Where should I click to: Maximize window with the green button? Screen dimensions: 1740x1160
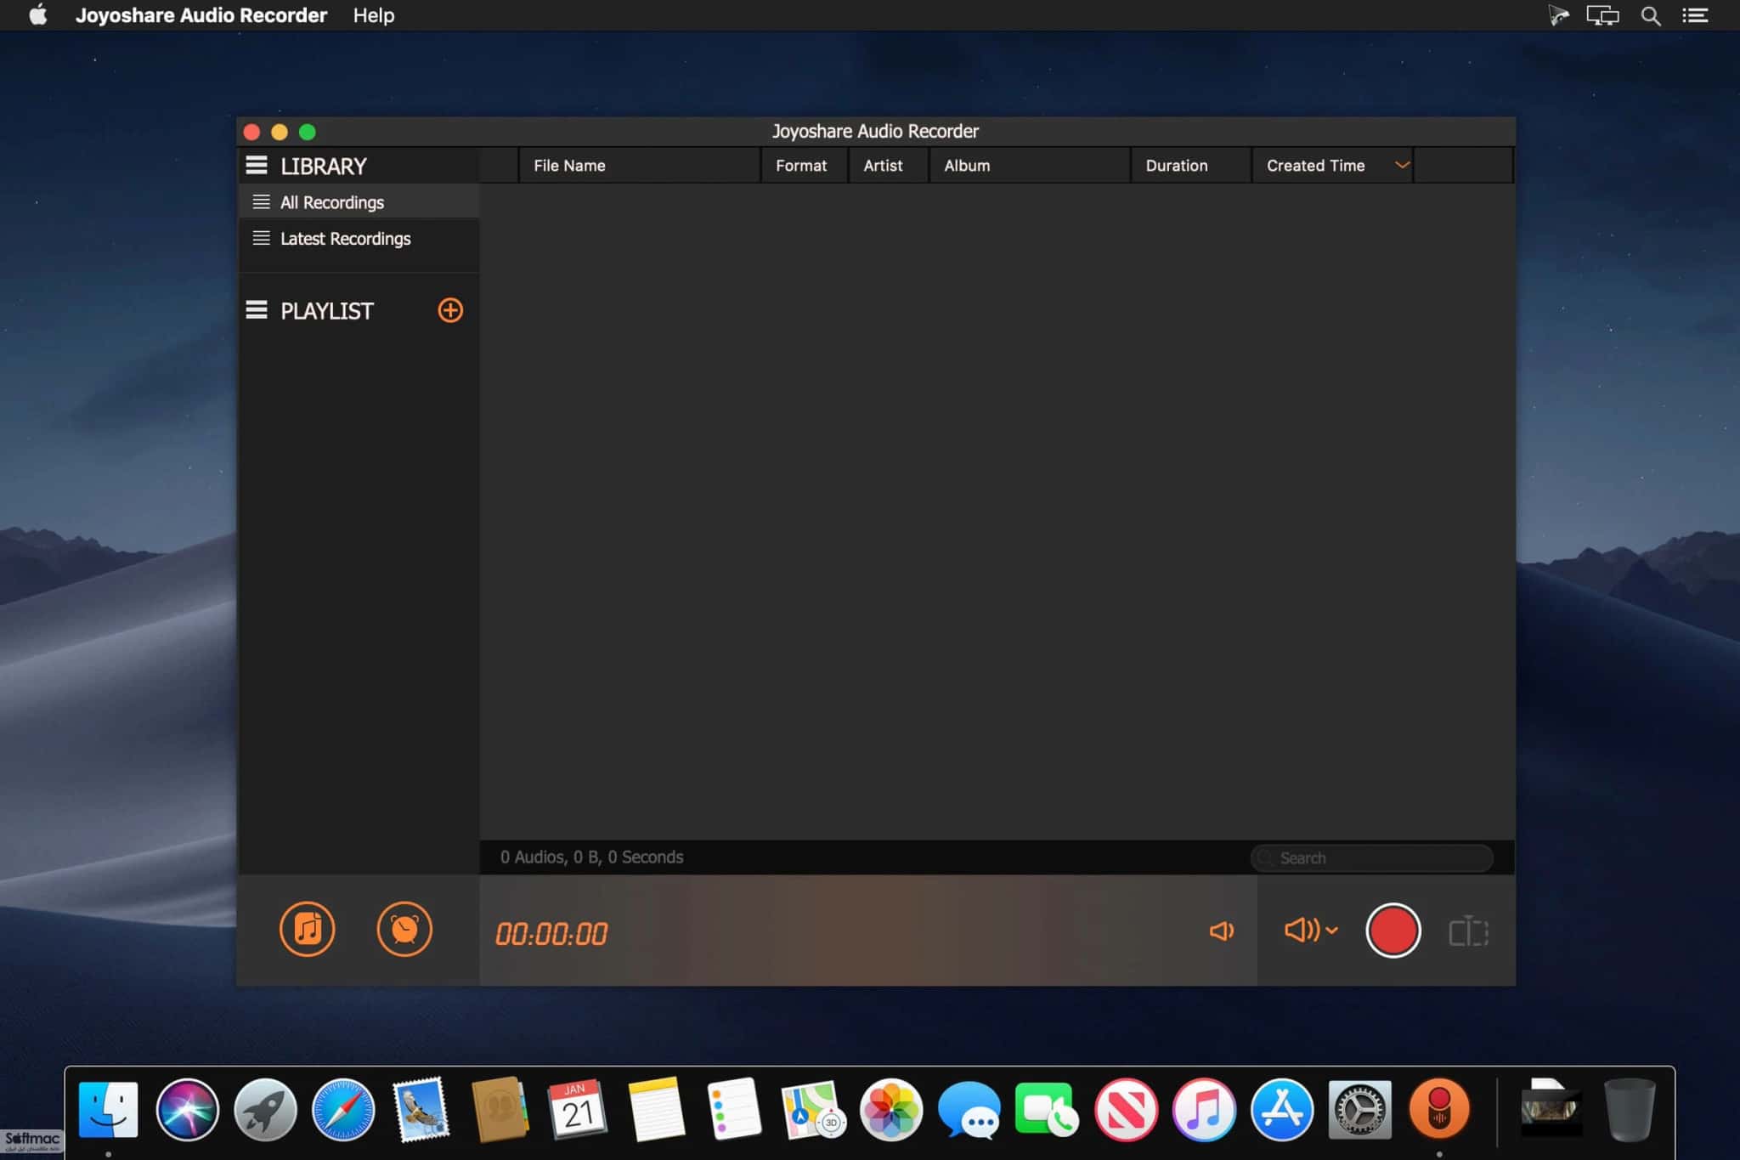(308, 132)
